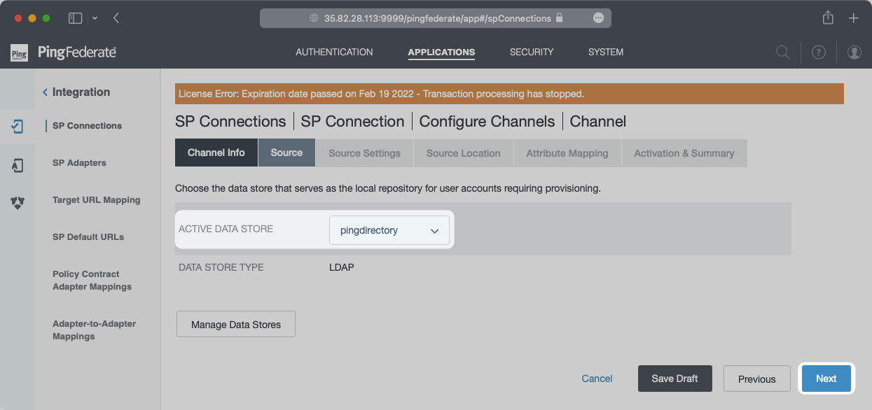The width and height of the screenshot is (872, 410).
Task: Open the Authentication menu
Action: (x=334, y=52)
